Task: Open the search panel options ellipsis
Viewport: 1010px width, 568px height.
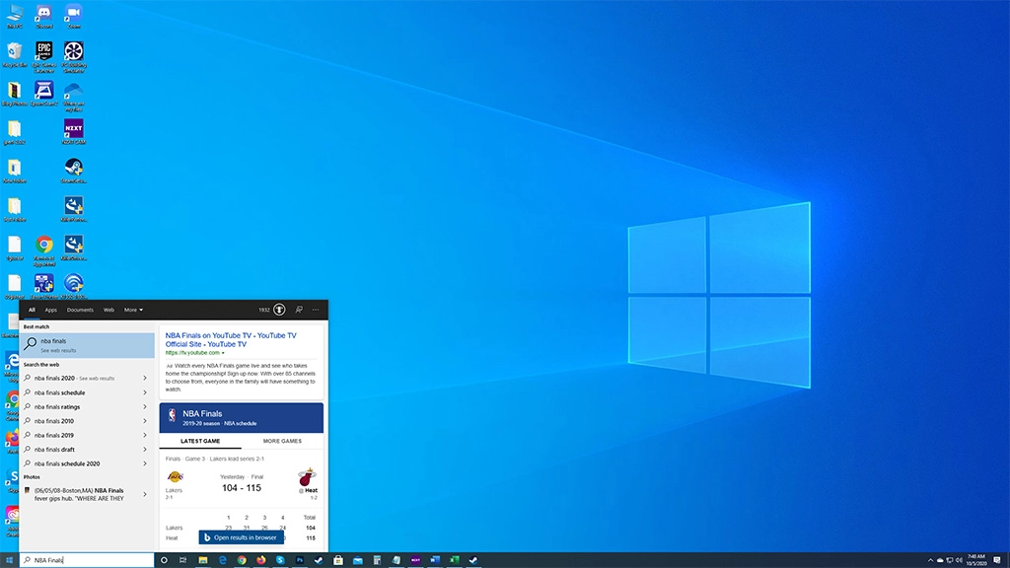Action: [x=316, y=310]
